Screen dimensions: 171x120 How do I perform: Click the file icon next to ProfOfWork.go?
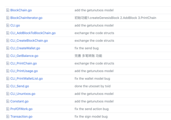click(8, 109)
